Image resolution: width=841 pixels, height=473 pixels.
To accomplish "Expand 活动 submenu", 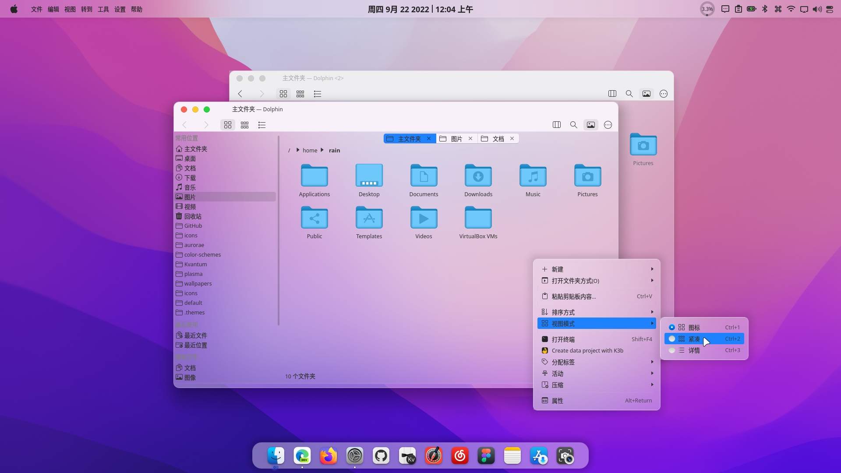I will point(597,374).
